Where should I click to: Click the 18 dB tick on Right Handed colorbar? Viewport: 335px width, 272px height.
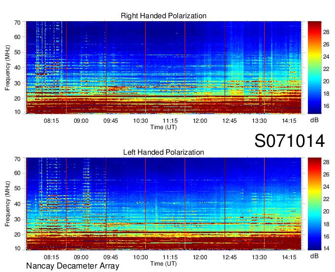click(x=326, y=94)
